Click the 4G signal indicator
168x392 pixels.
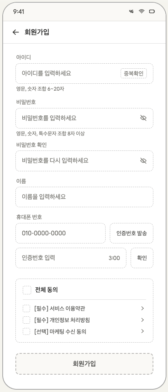tap(131, 12)
